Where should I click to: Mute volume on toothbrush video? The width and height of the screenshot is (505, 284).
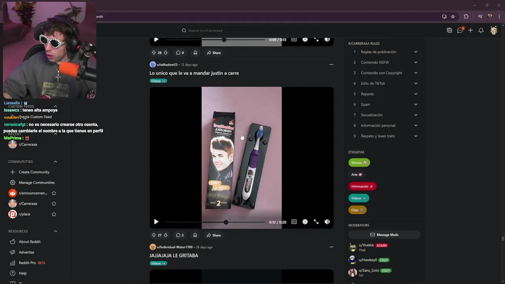point(327,222)
